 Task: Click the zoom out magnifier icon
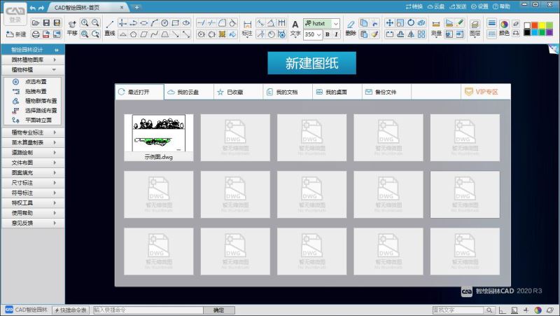tap(95, 23)
